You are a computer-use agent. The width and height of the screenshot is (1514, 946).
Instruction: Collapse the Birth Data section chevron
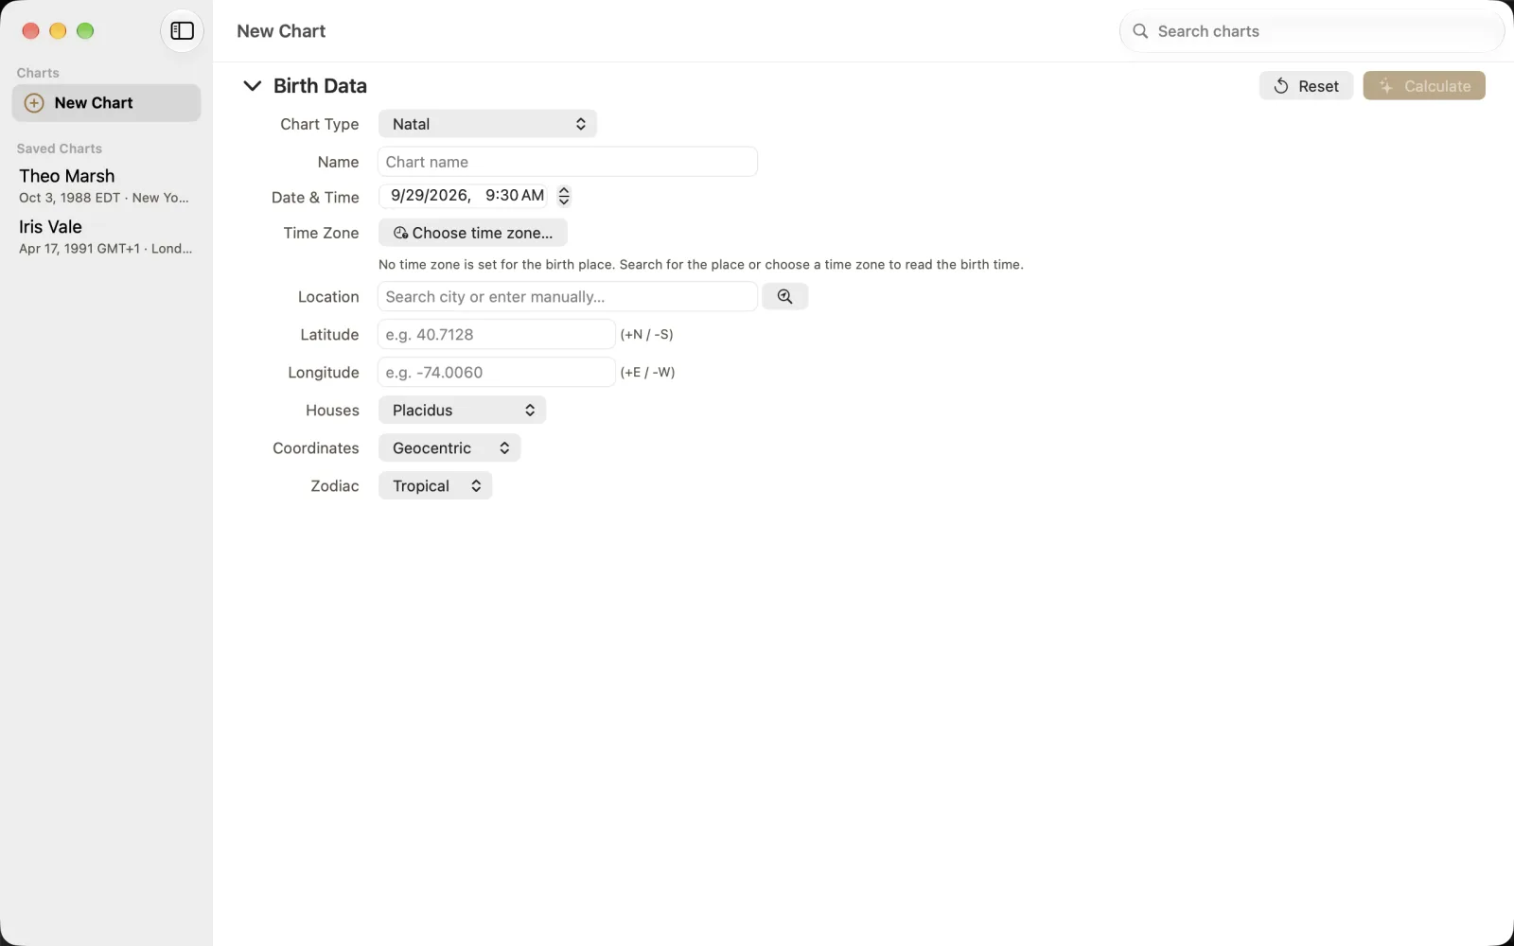pos(252,86)
